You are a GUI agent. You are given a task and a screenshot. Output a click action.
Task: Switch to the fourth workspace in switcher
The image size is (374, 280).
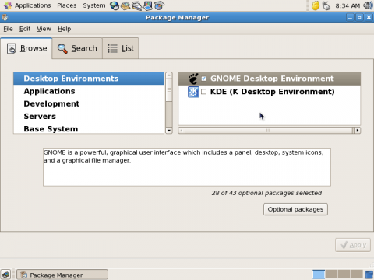[x=356, y=275]
